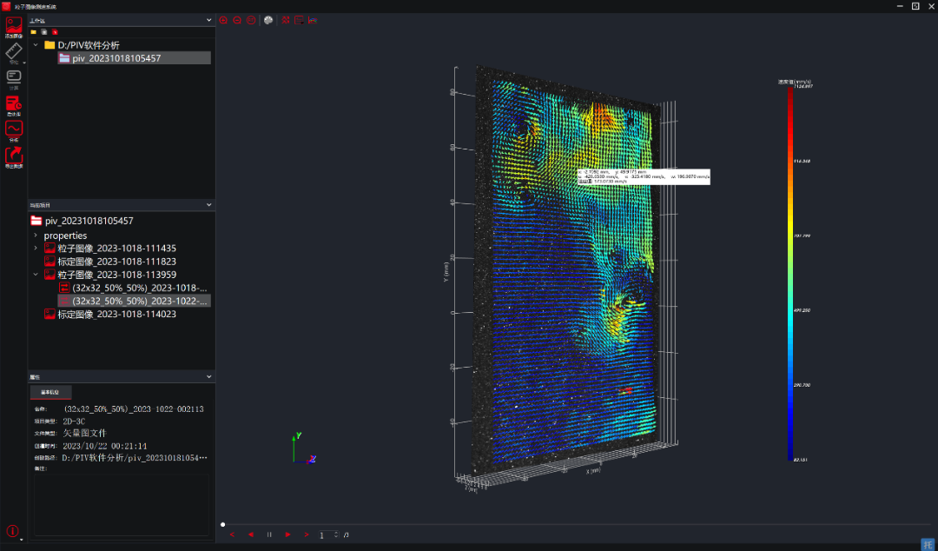
Task: Toggle the vector arrows display icon
Action: tap(286, 20)
